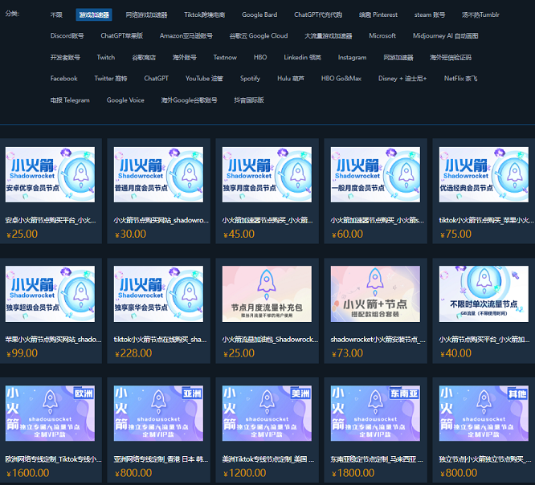Choose Discord账号 category

[67, 35]
